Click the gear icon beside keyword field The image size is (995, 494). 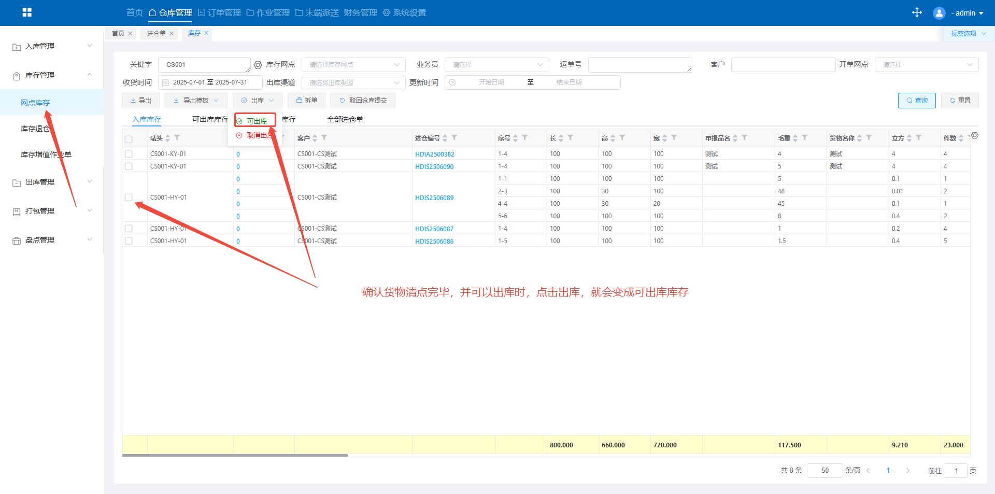(258, 65)
